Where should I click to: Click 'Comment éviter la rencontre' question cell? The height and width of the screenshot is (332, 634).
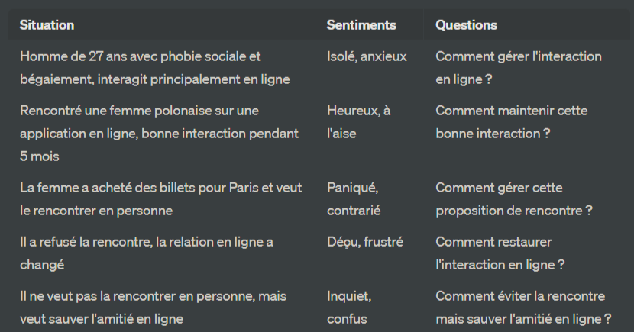coord(523,308)
